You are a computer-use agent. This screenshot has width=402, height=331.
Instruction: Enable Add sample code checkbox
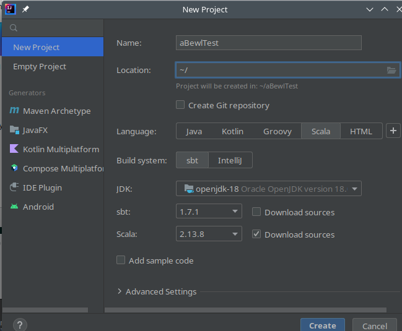(121, 260)
